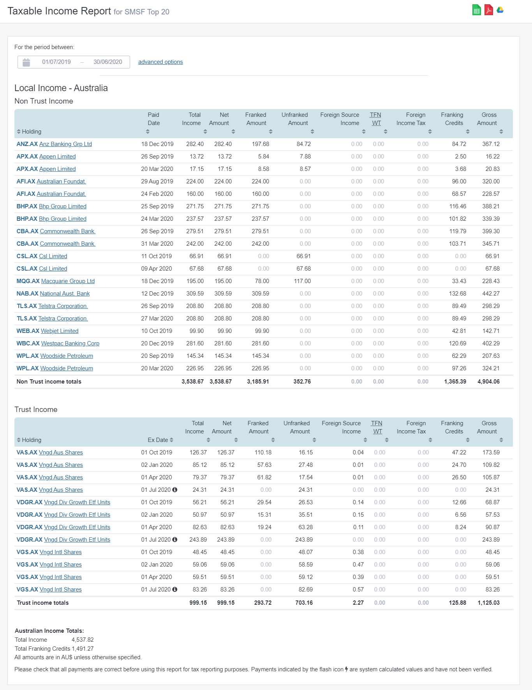This screenshot has height=690, width=532.
Task: Sort Non Trust table by Foreign Income Tax
Action: coord(430,132)
